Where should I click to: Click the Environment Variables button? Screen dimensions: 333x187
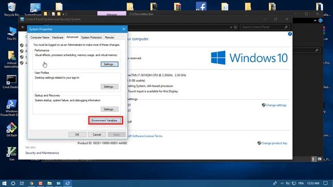pyautogui.click(x=106, y=121)
